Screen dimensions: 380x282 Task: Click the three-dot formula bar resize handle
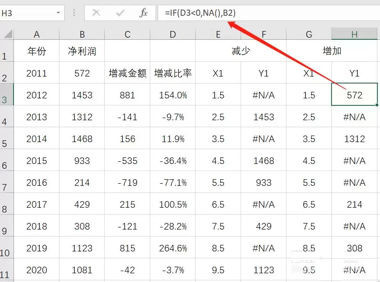pos(74,13)
